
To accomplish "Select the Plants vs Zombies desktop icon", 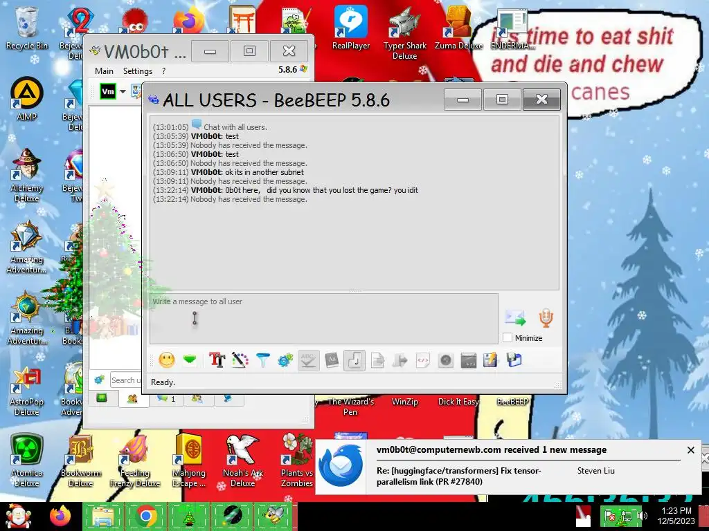I will pyautogui.click(x=296, y=460).
